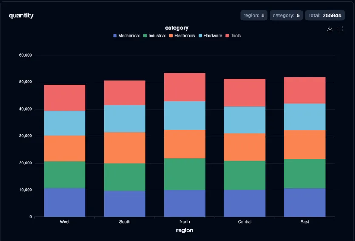
Task: Select the Central Industrial bar segment
Action: click(245, 176)
